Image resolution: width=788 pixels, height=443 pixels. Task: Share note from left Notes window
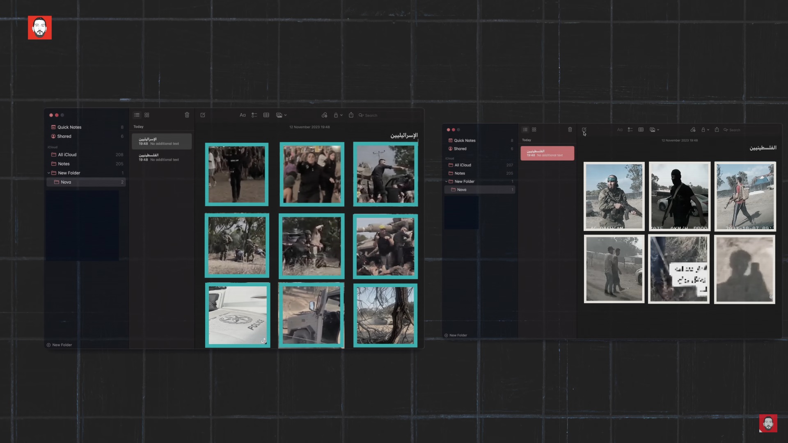click(351, 115)
